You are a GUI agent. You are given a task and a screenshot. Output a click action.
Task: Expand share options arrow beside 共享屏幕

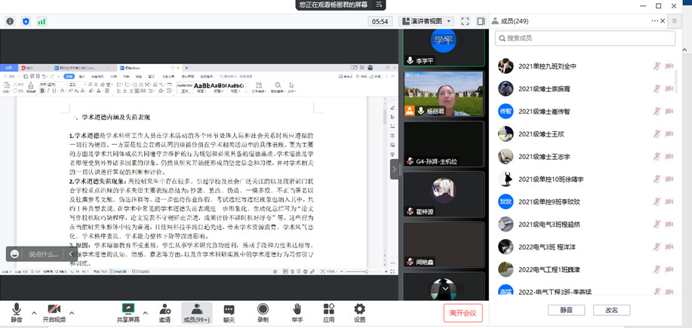point(146,313)
